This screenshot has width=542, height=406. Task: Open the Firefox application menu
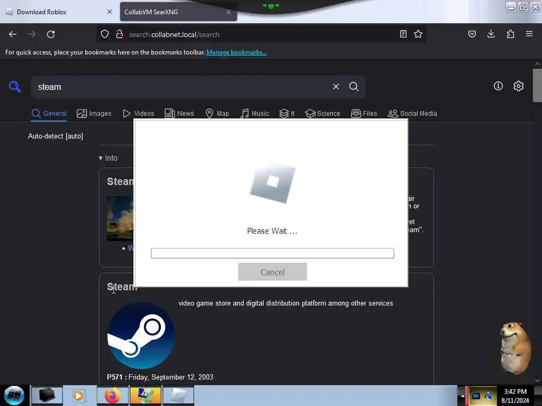pos(529,34)
